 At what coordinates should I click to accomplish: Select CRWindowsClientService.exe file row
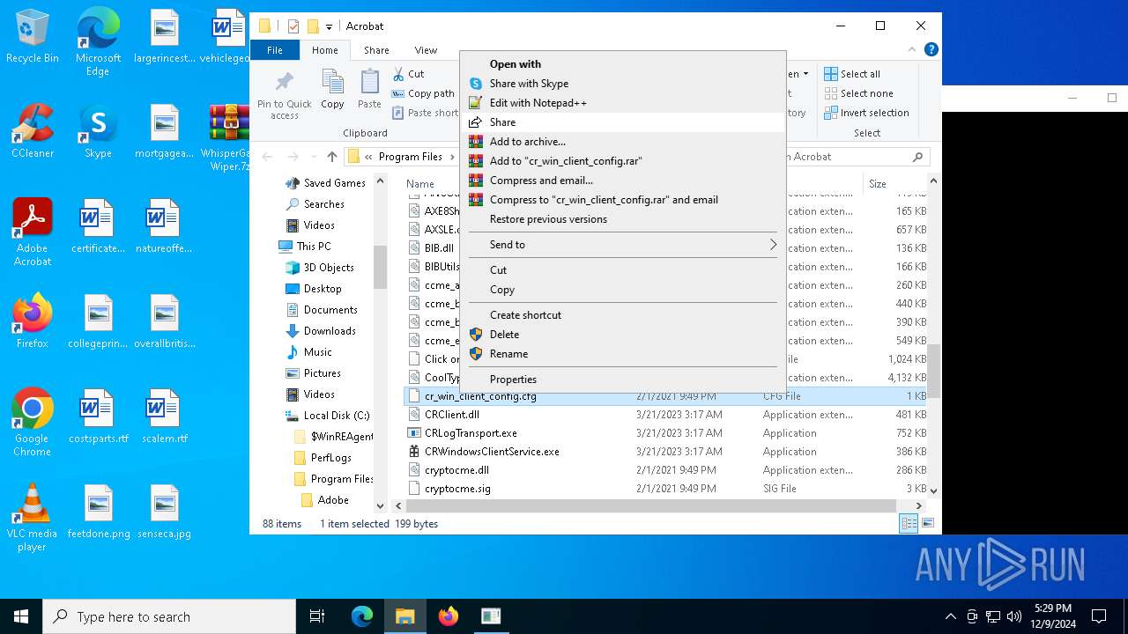(x=667, y=452)
